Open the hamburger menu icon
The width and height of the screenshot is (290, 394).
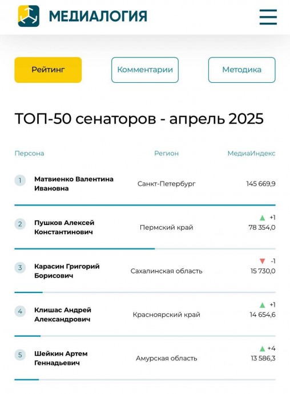click(268, 17)
